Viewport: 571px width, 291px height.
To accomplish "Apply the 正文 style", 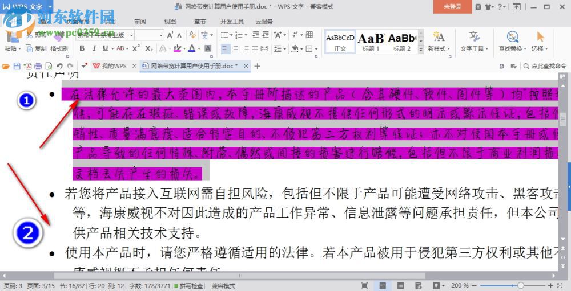I will 340,42.
